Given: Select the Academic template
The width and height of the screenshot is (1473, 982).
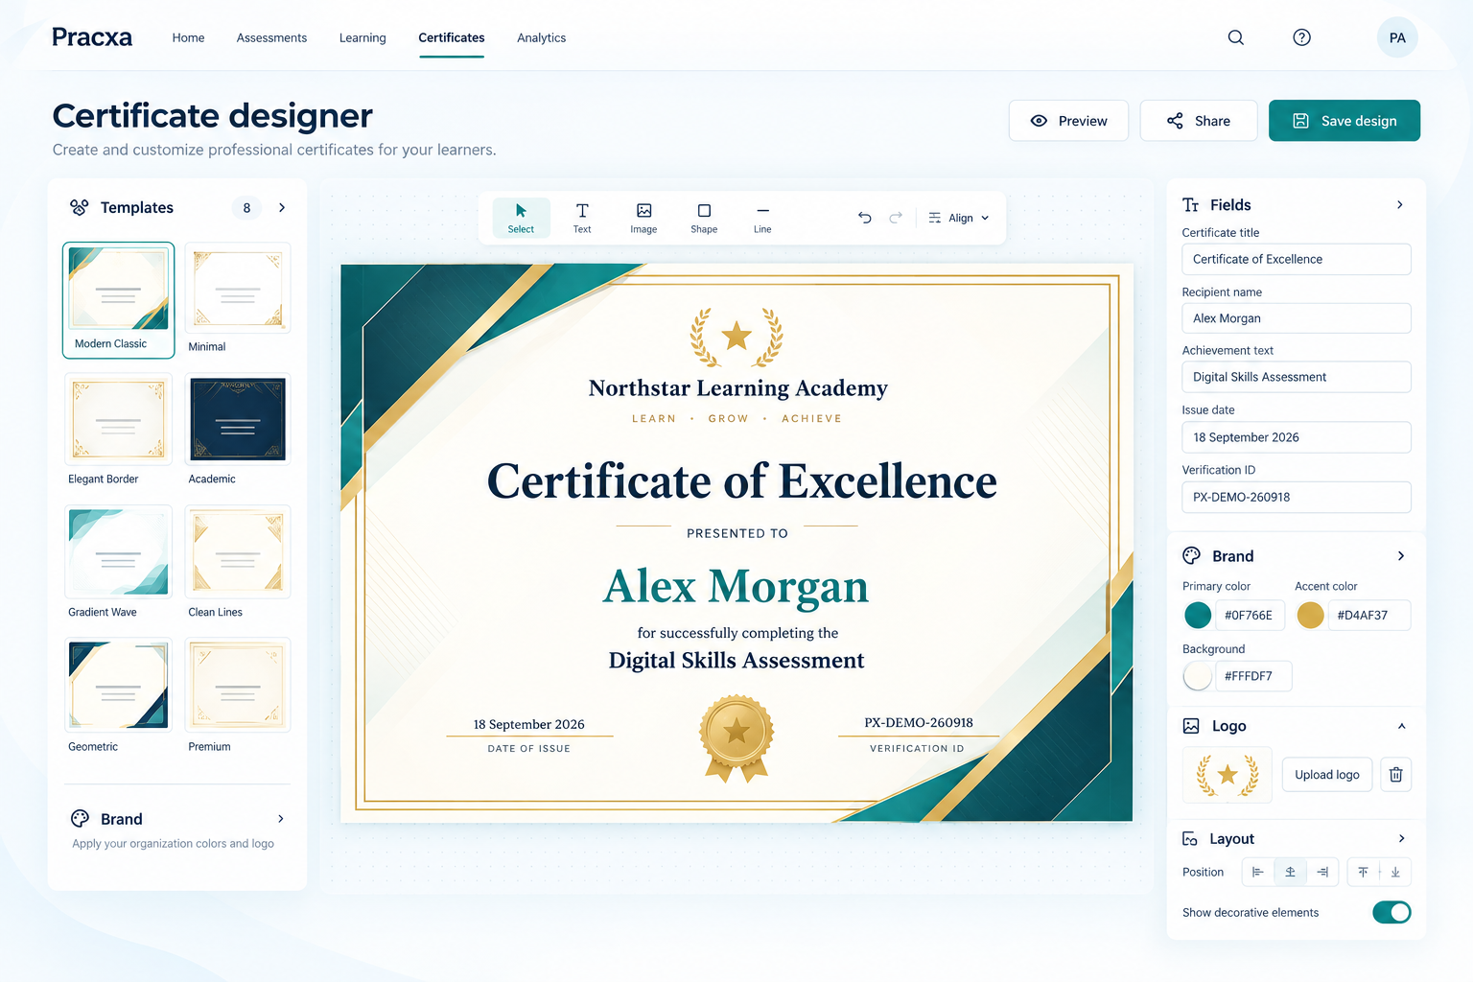Looking at the screenshot, I should click(238, 431).
